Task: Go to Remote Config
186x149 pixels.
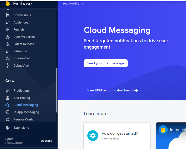Action: coord(24,119)
